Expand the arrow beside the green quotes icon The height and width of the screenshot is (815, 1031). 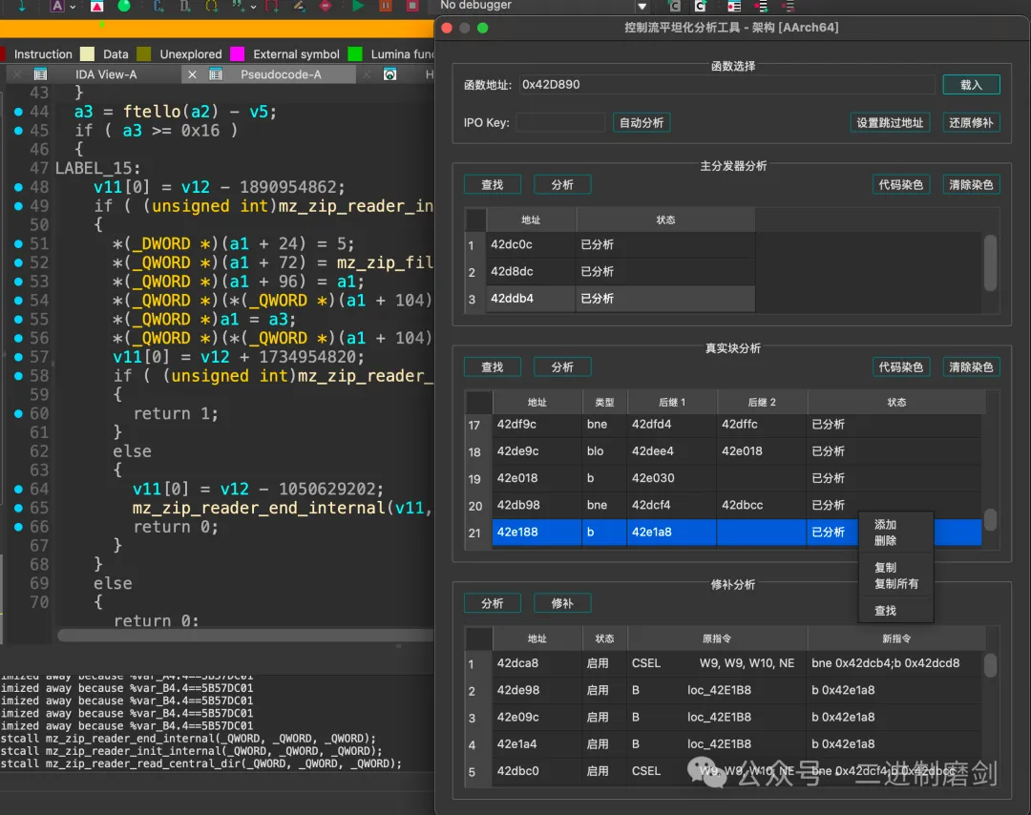click(254, 7)
